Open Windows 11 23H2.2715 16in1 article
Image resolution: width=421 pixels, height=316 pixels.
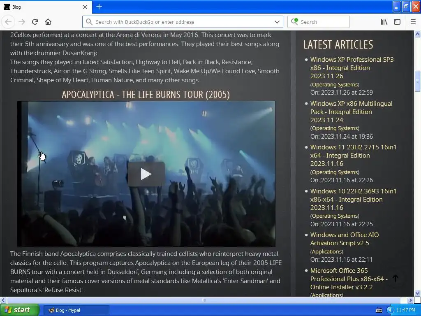[353, 155]
